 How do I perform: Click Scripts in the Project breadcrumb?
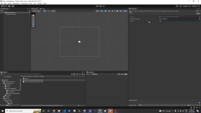29,76
